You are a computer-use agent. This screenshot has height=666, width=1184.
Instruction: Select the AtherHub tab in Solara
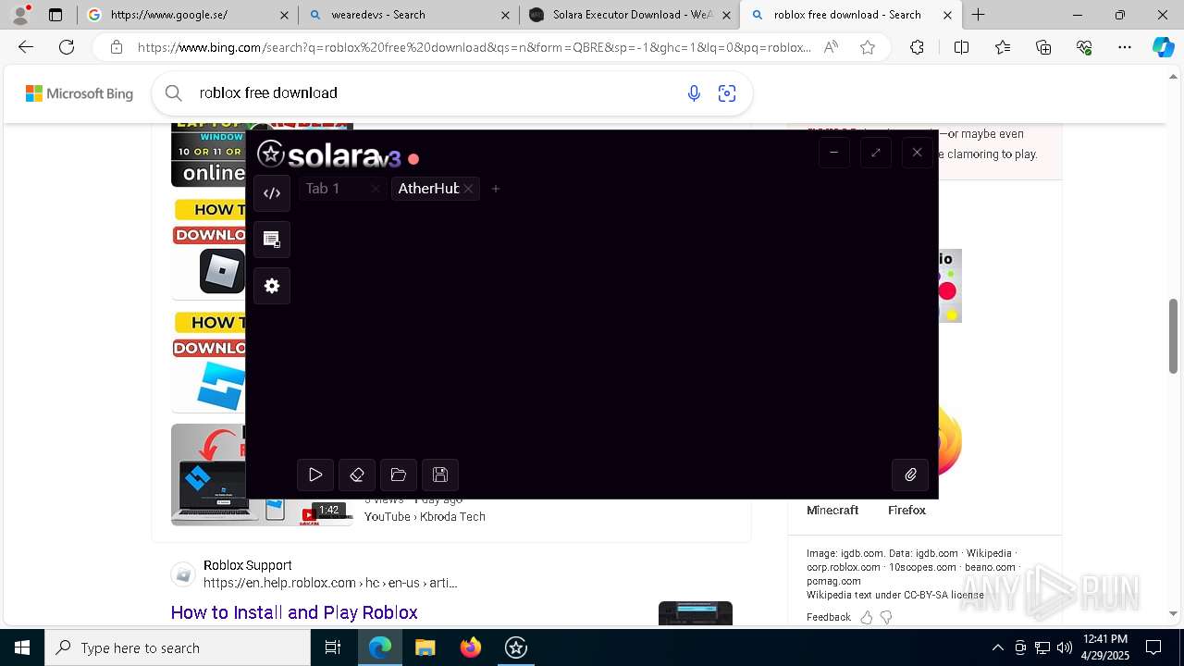coord(428,189)
